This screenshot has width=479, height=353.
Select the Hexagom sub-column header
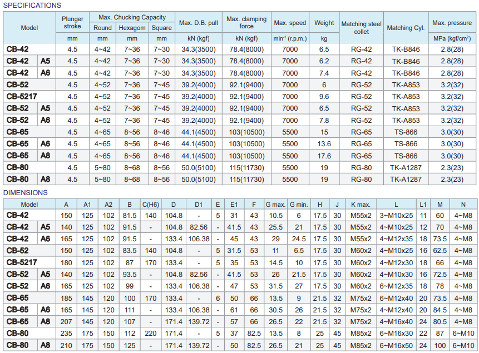(132, 28)
